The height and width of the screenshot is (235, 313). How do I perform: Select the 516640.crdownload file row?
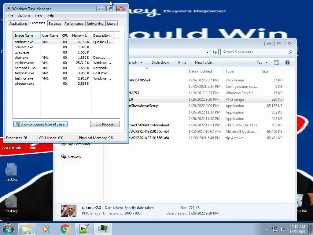[x=206, y=125]
